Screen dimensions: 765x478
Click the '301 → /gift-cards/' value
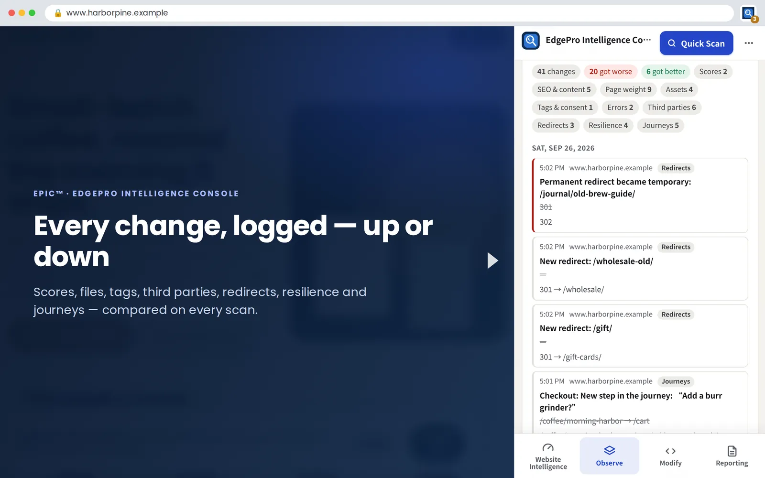click(570, 357)
